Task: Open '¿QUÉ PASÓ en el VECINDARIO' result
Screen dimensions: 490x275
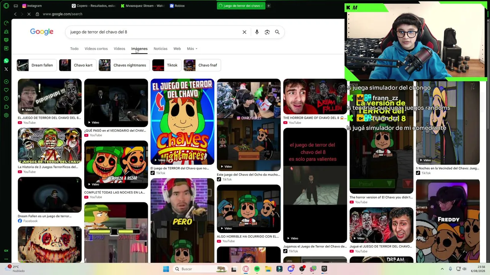Action: pyautogui.click(x=115, y=131)
